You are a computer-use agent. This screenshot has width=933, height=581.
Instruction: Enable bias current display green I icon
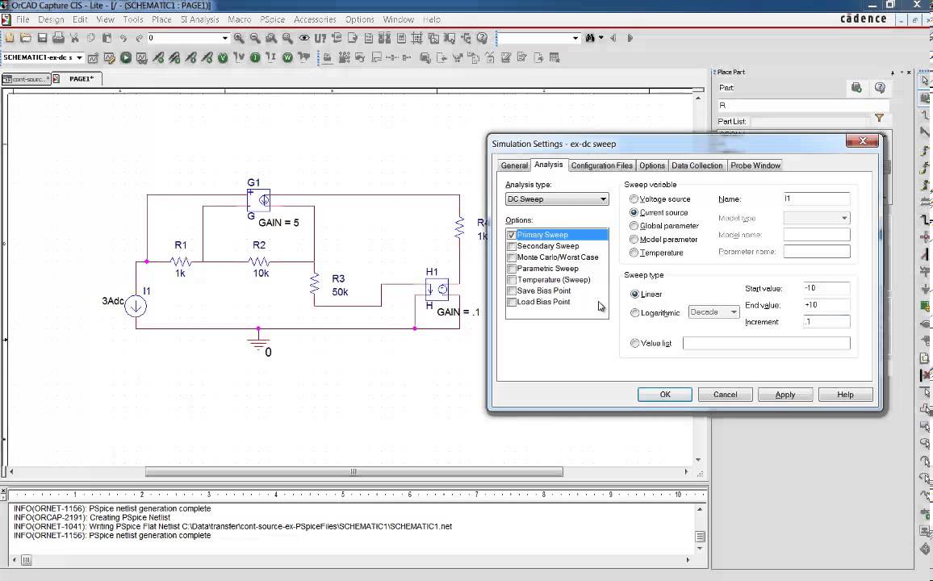tap(255, 57)
